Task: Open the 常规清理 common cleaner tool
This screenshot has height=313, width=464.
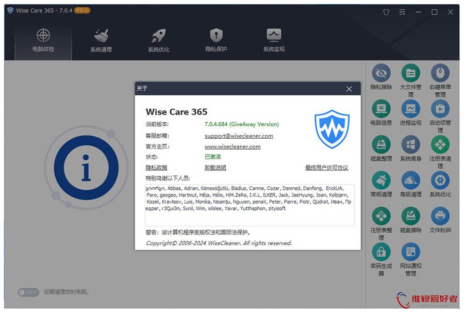Action: click(x=381, y=184)
